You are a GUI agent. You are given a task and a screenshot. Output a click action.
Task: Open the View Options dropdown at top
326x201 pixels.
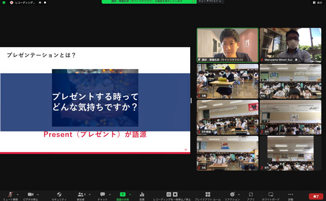click(x=210, y=1)
